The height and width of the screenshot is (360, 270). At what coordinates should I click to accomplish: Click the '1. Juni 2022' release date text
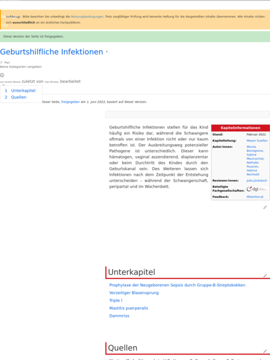(96, 102)
